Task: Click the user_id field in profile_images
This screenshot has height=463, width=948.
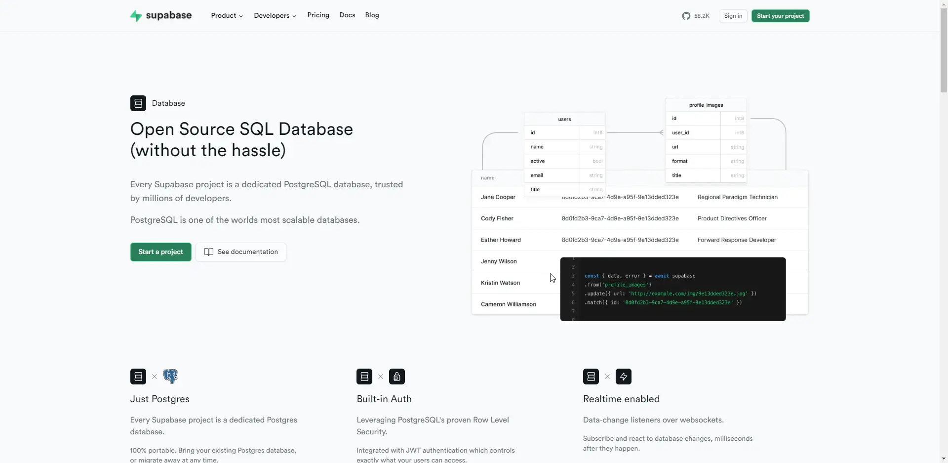Action: pyautogui.click(x=680, y=133)
